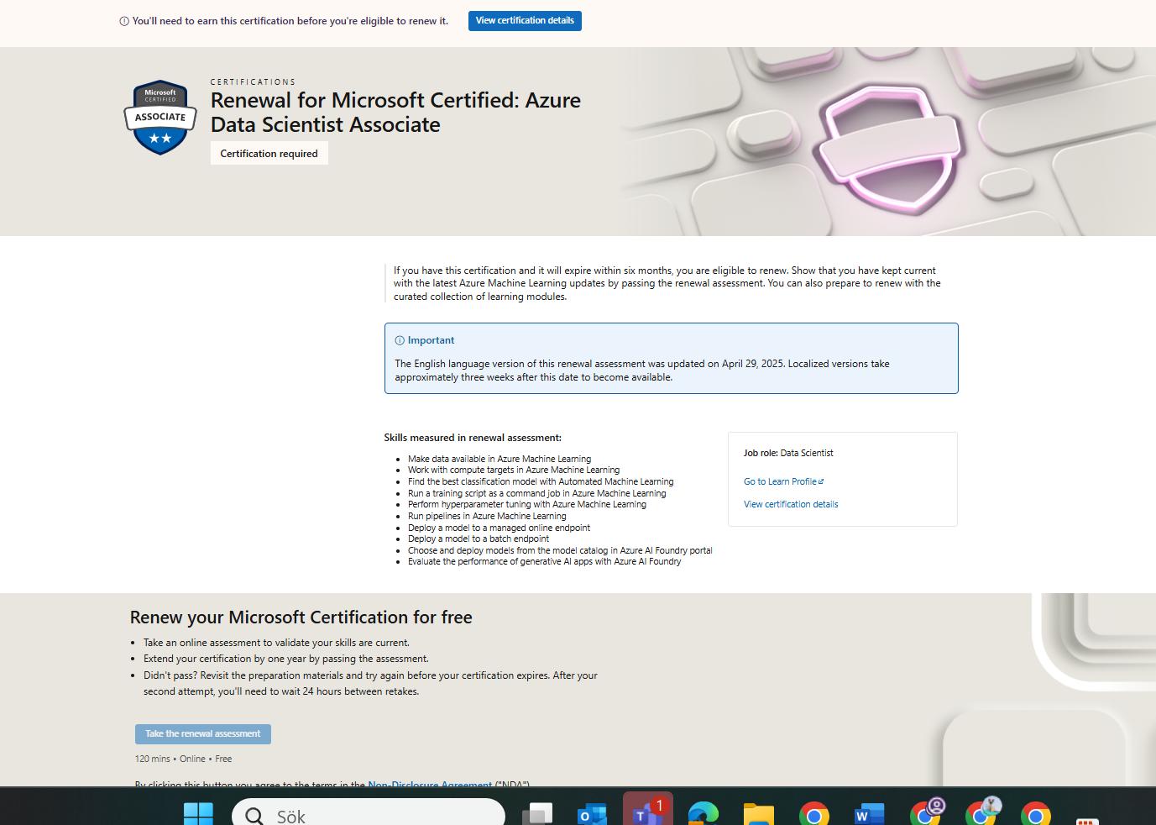Click Make data available in Azure Machine Learning
1156x825 pixels.
tap(500, 459)
